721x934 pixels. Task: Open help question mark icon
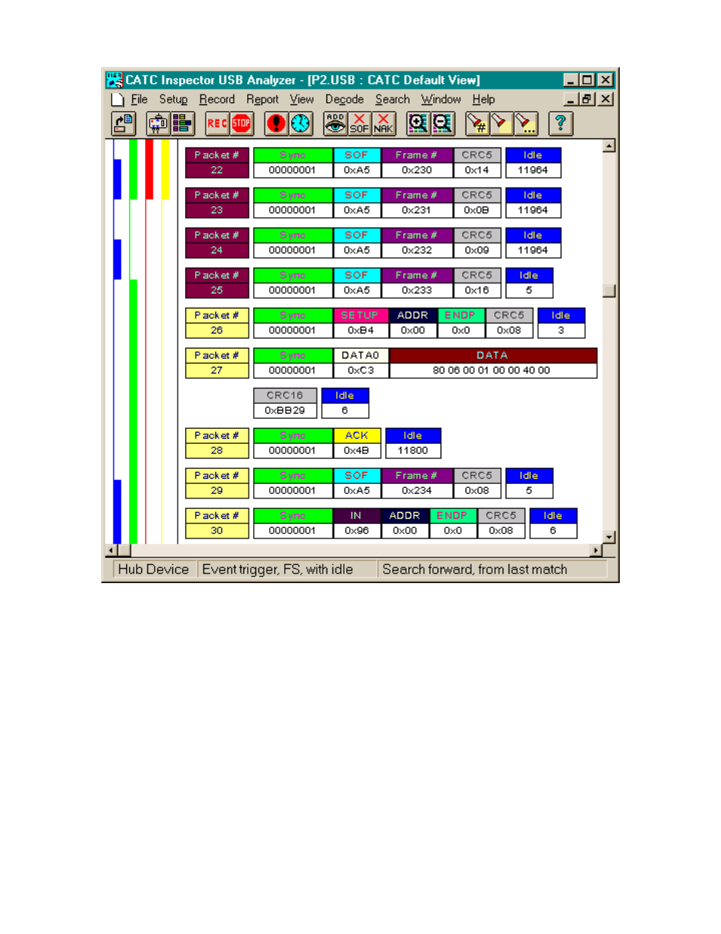[x=561, y=123]
